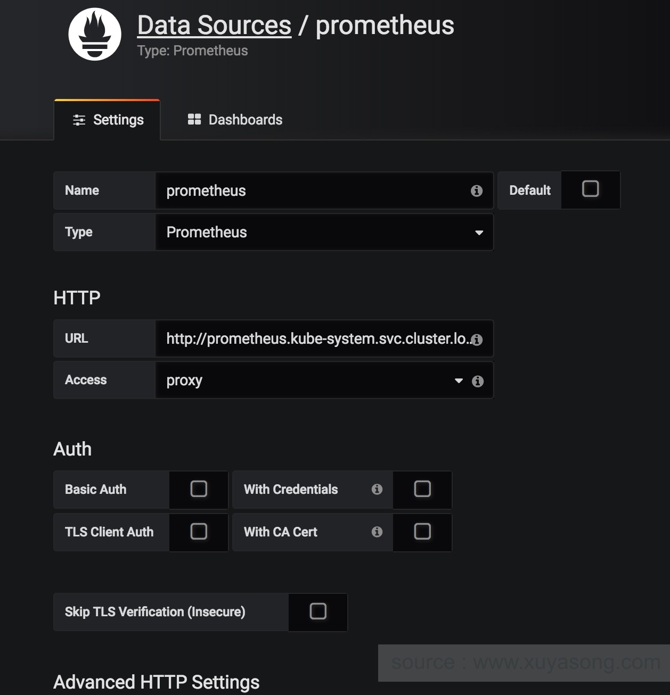
Task: Click the With CA Cert info icon
Action: point(377,532)
